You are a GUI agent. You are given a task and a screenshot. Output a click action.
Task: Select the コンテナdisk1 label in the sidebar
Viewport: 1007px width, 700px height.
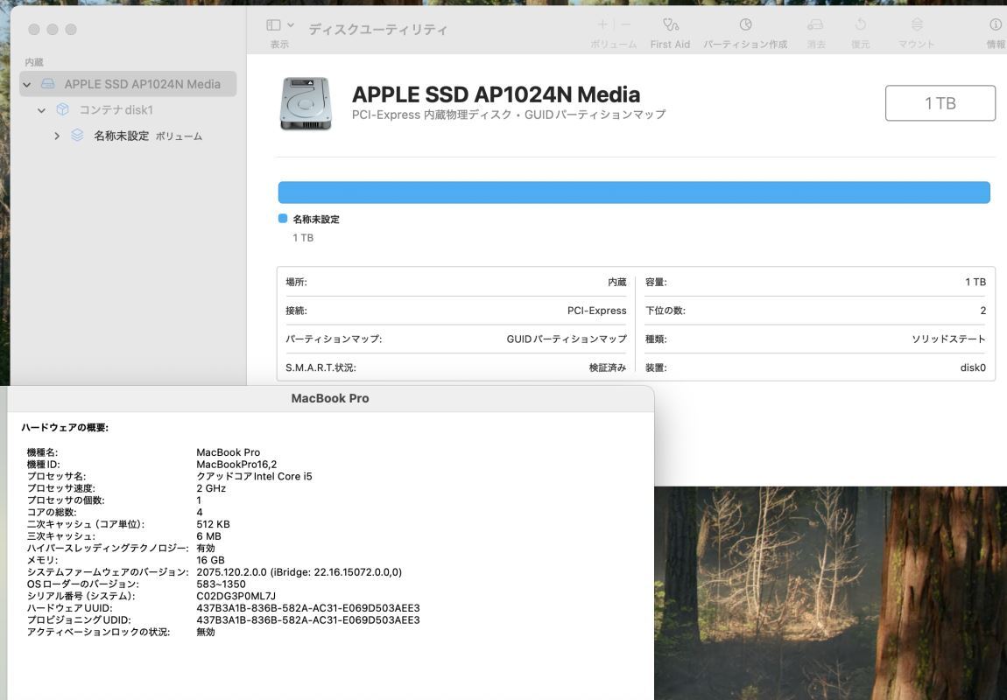[116, 109]
